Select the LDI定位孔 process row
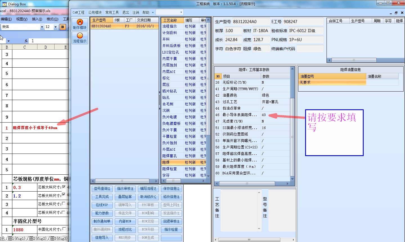Screen dimensions: 405x242 [x=184, y=52]
